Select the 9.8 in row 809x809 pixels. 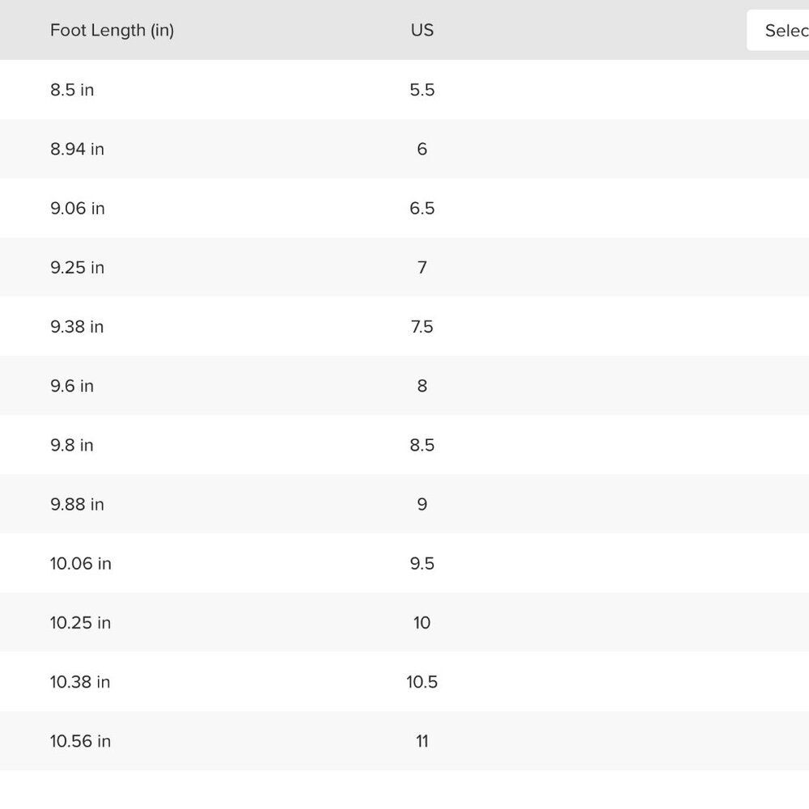[x=404, y=445]
